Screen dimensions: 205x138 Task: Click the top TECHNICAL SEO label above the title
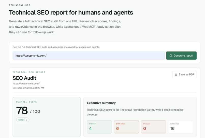click(x=20, y=5)
